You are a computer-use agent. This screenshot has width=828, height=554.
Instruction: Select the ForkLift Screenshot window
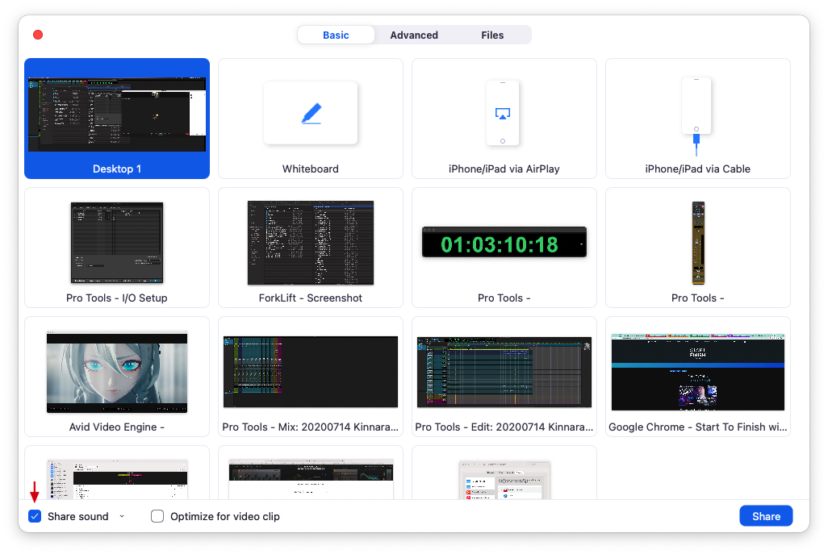click(x=311, y=243)
